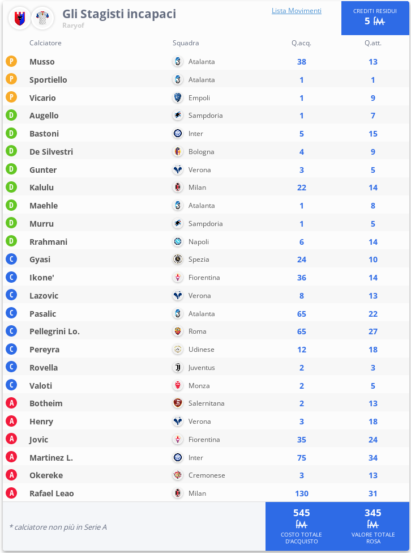Click the Empoli badge in Vicario row

(x=178, y=98)
